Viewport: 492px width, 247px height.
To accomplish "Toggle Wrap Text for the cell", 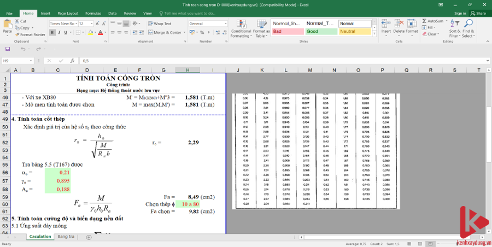I will pyautogui.click(x=160, y=23).
